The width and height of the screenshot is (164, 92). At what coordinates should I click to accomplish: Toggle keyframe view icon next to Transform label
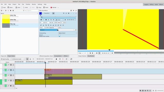[53, 13]
